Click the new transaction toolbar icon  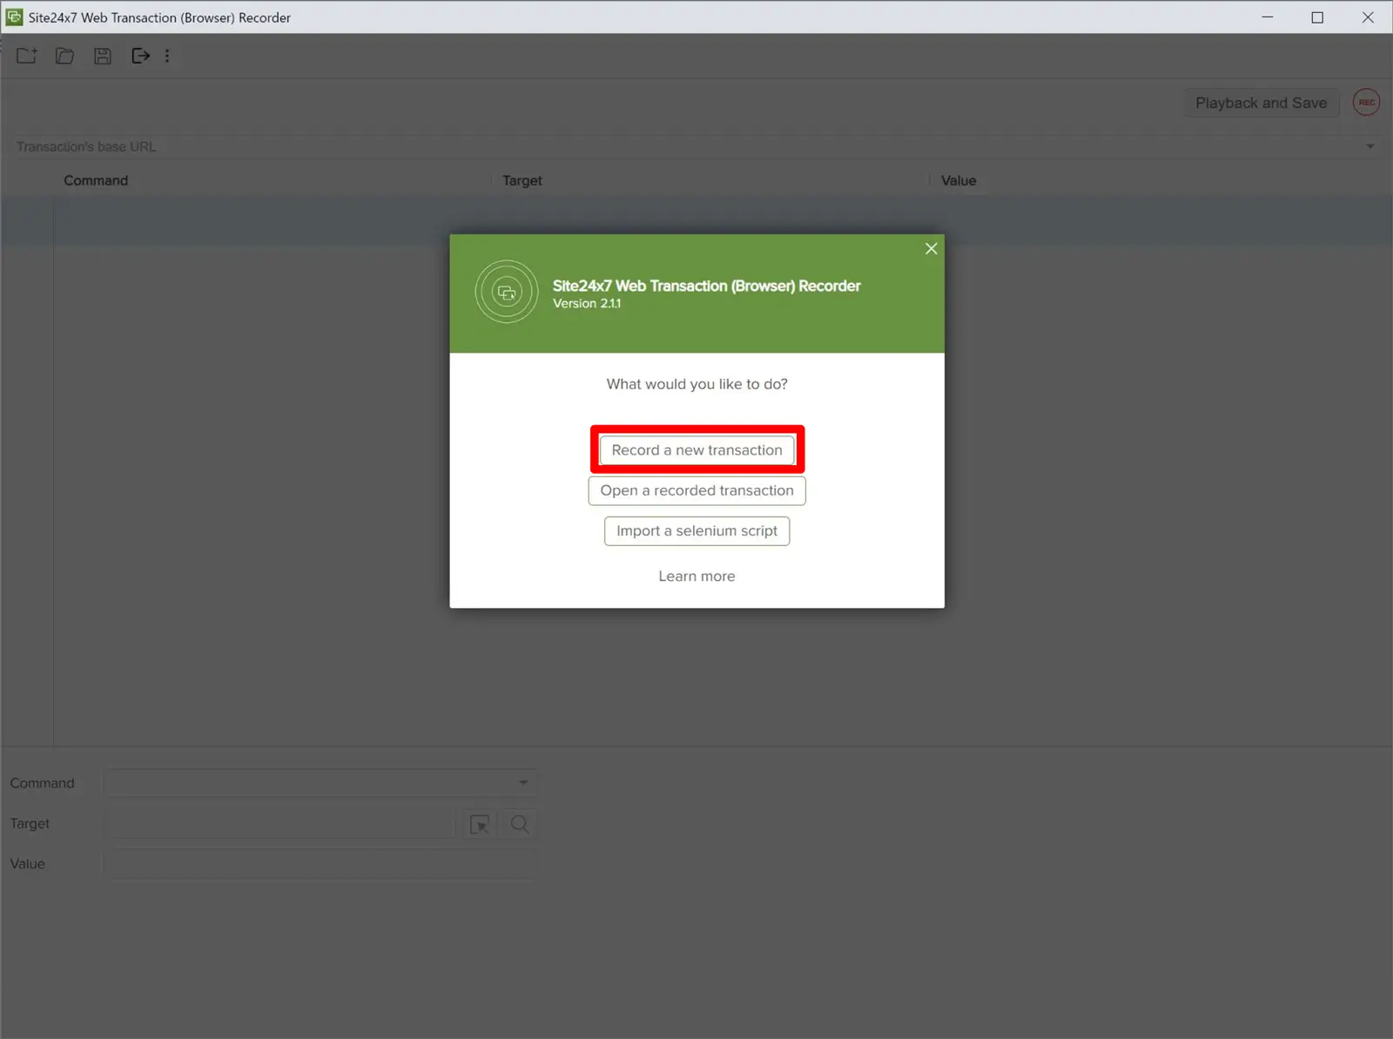27,56
